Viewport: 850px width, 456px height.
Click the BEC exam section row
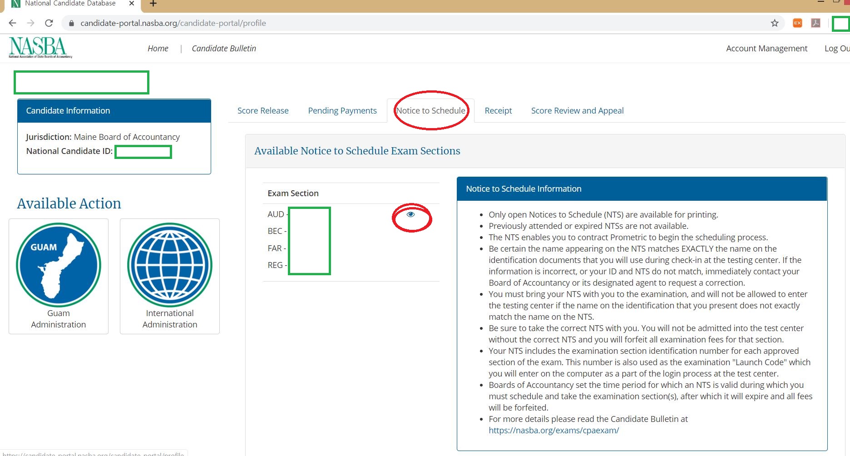coord(351,231)
